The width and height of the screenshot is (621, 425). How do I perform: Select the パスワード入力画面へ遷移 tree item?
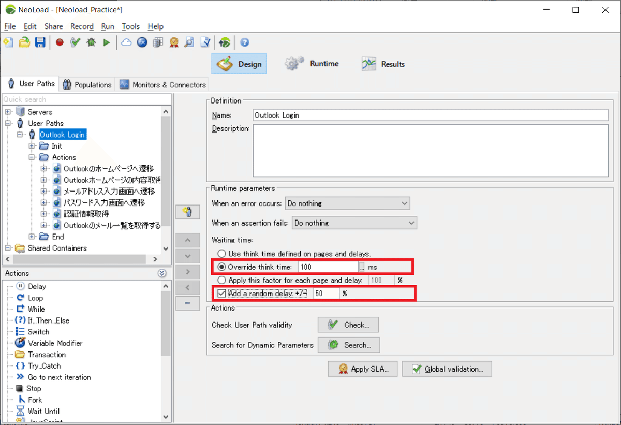(x=104, y=202)
